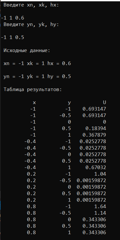Click U value 0.693147 in row x=-1, y=-0.5

pos(94,115)
